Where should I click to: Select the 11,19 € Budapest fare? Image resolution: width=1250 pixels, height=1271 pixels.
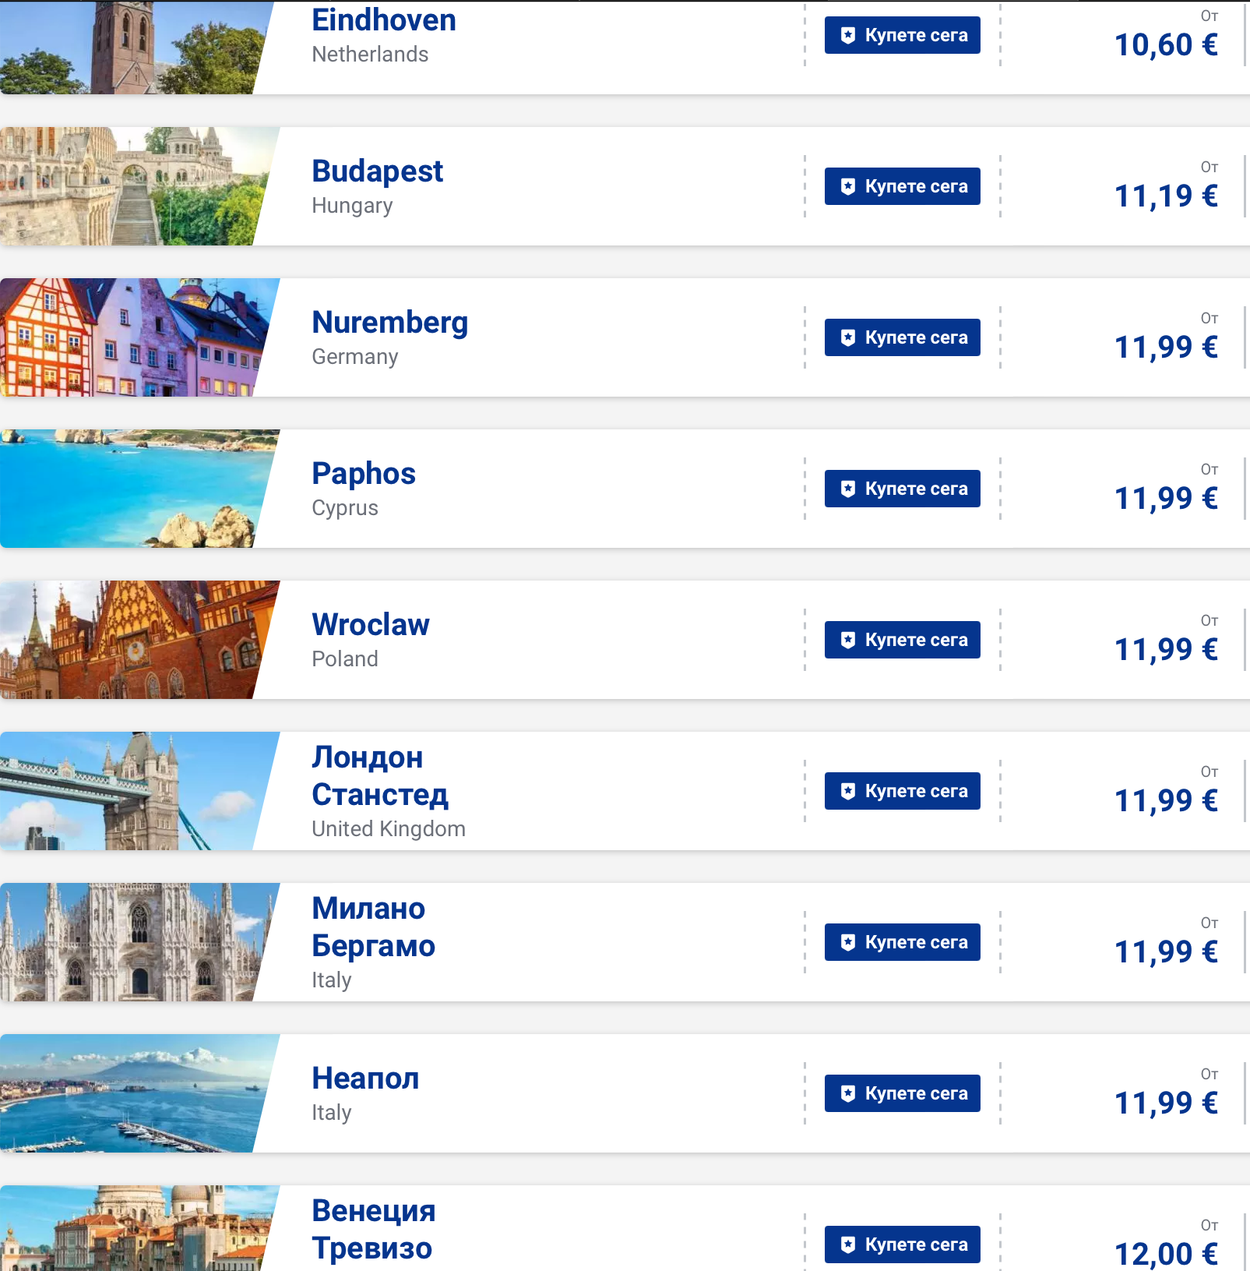(1165, 196)
